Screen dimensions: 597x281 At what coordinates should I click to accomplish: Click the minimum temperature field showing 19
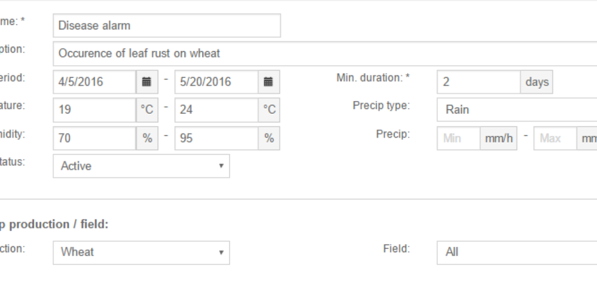95,110
